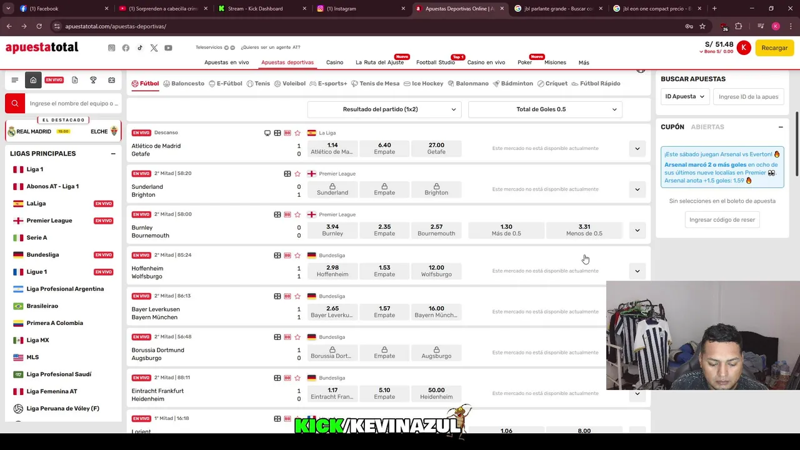Open Apuestas en vivo menu item
Image resolution: width=800 pixels, height=450 pixels.
[226, 62]
